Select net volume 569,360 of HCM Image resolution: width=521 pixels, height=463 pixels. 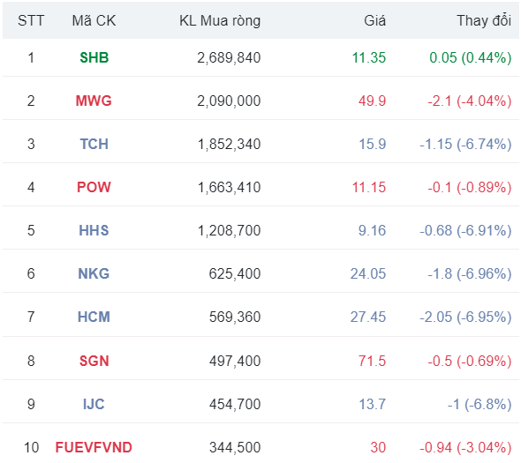point(235,317)
